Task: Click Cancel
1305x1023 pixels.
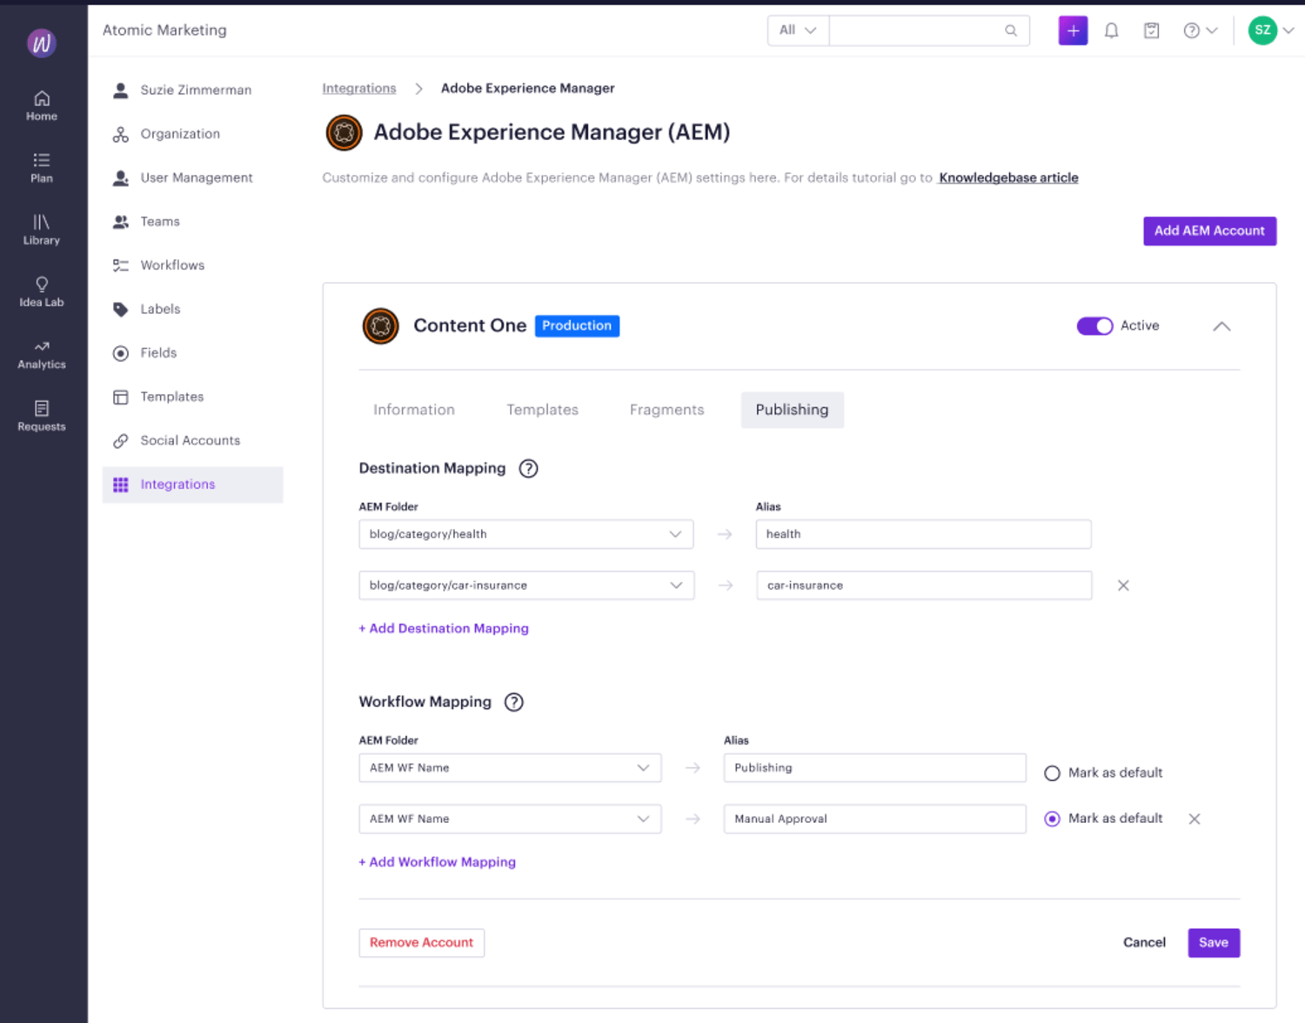Action: 1144,943
